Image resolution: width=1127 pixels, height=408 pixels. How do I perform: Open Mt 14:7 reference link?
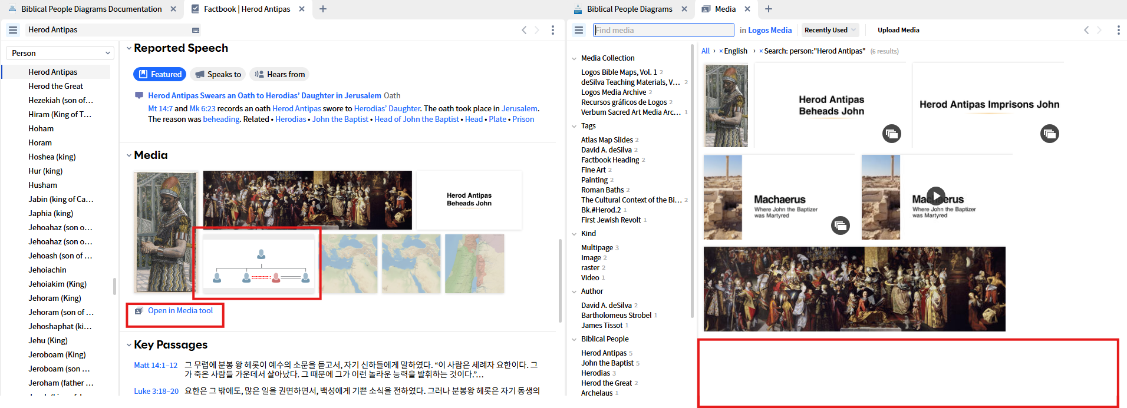point(160,109)
